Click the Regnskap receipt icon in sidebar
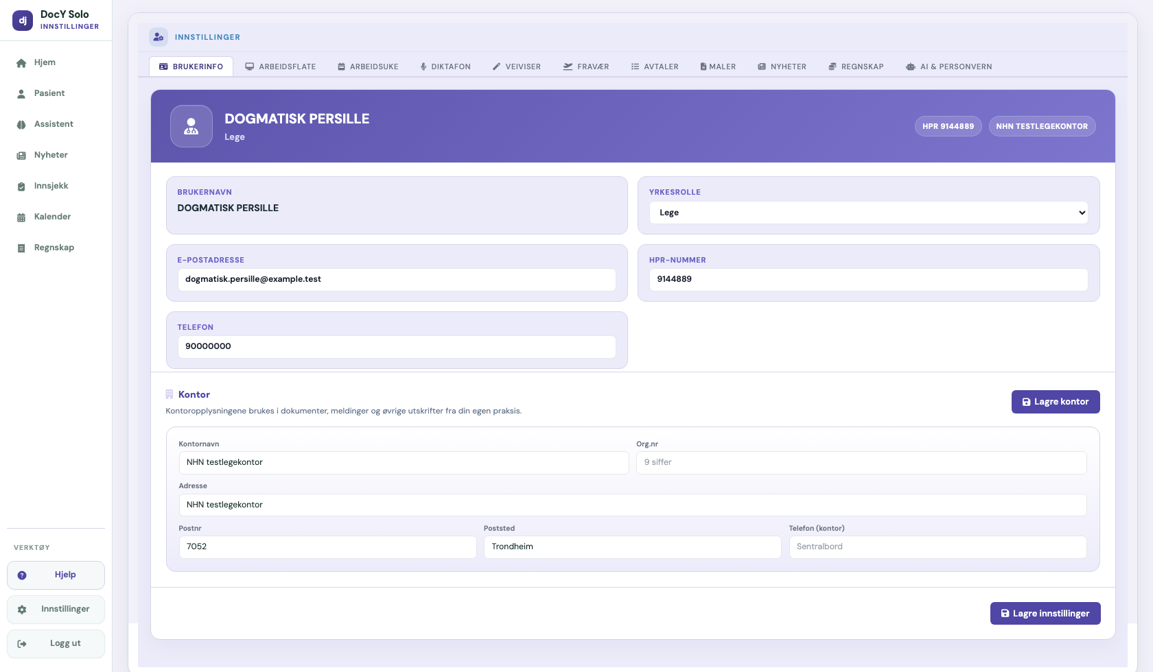1153x672 pixels. click(x=21, y=248)
